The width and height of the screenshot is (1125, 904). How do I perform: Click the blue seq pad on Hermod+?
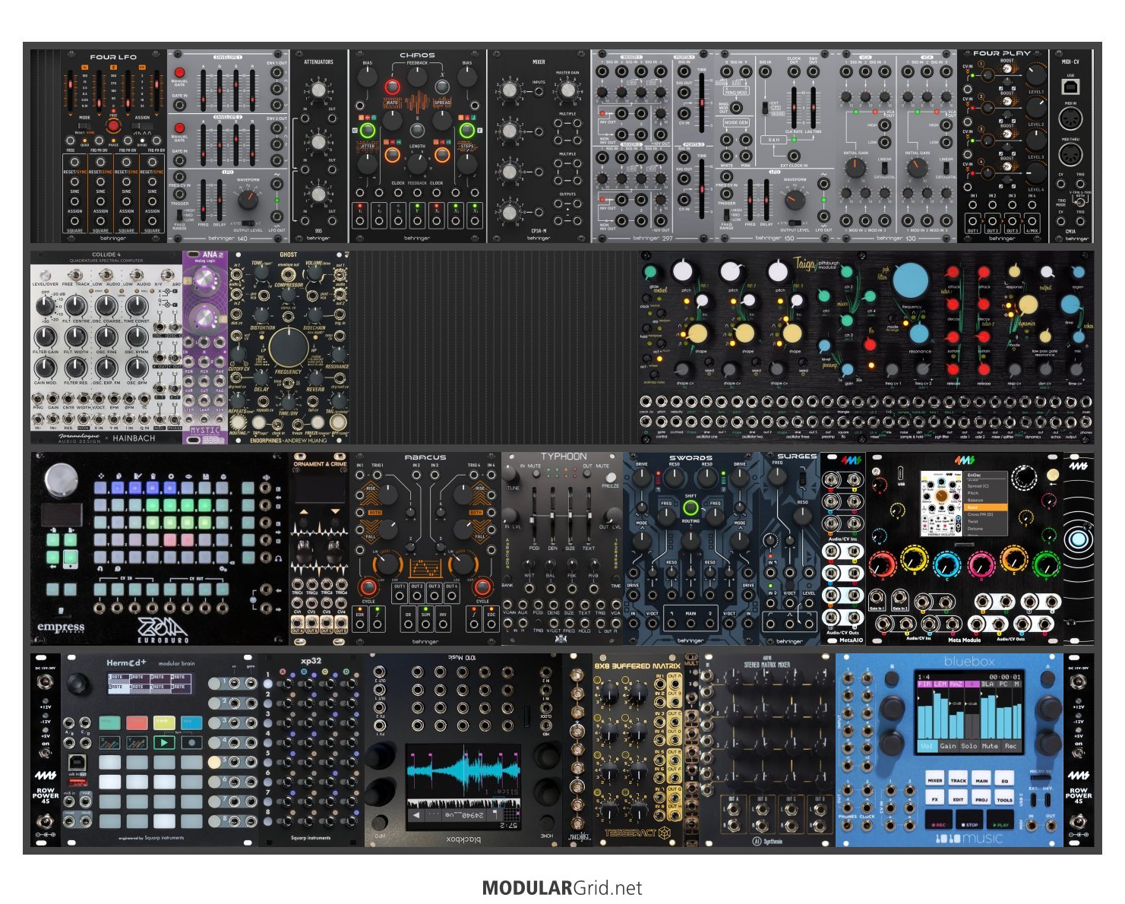coord(191,722)
